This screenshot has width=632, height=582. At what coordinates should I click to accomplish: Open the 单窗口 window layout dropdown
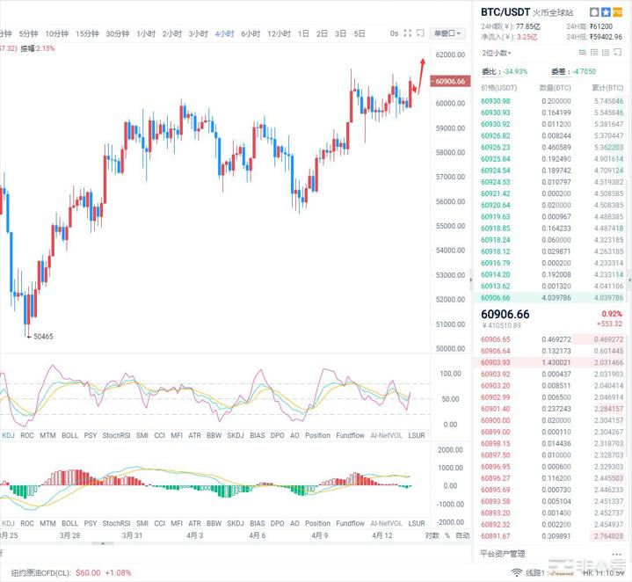tap(447, 33)
